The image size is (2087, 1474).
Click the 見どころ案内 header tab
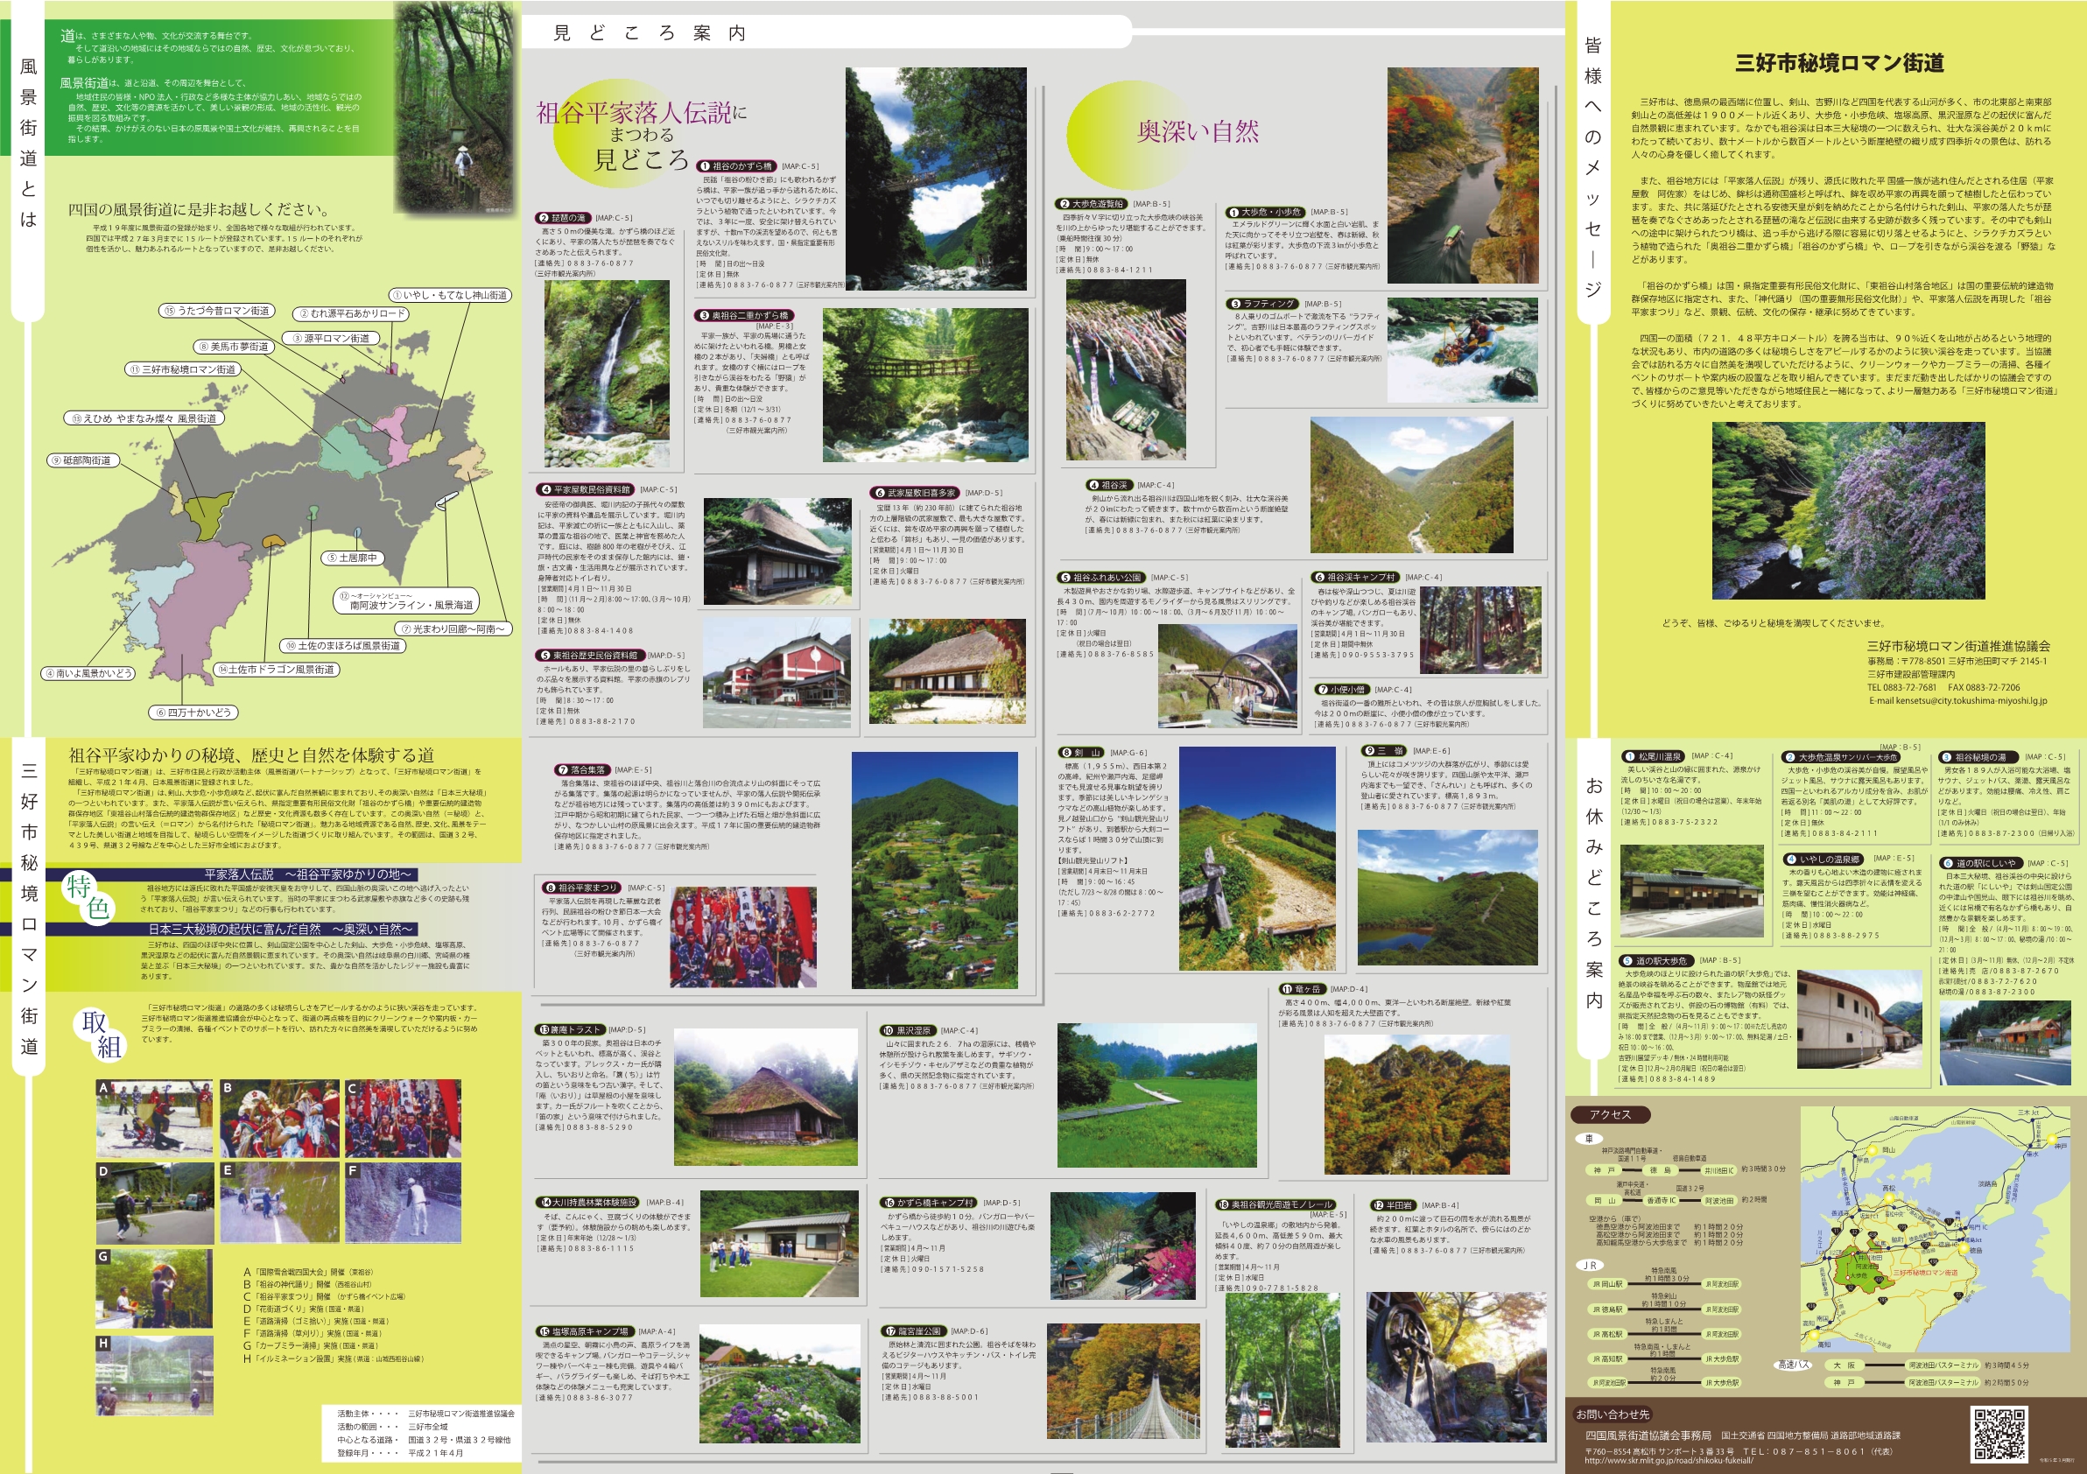tap(649, 33)
